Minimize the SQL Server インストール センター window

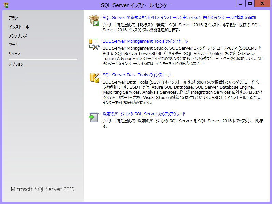[241, 4]
